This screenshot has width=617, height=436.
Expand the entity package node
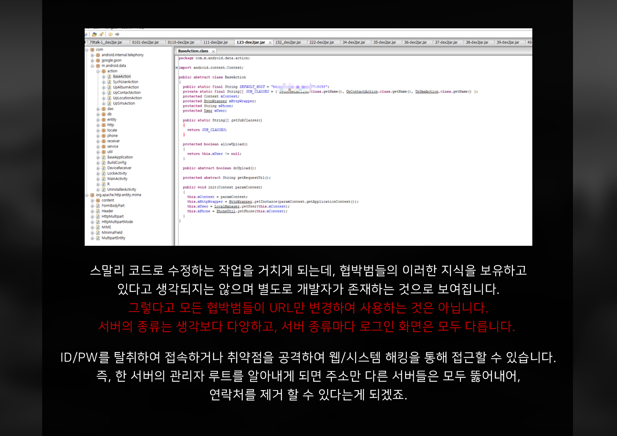coord(98,120)
